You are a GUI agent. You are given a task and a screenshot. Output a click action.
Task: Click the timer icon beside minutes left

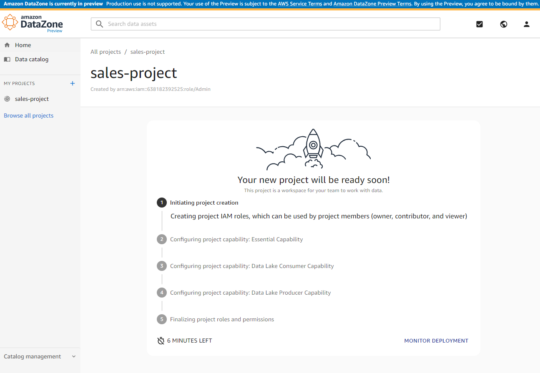[161, 340]
